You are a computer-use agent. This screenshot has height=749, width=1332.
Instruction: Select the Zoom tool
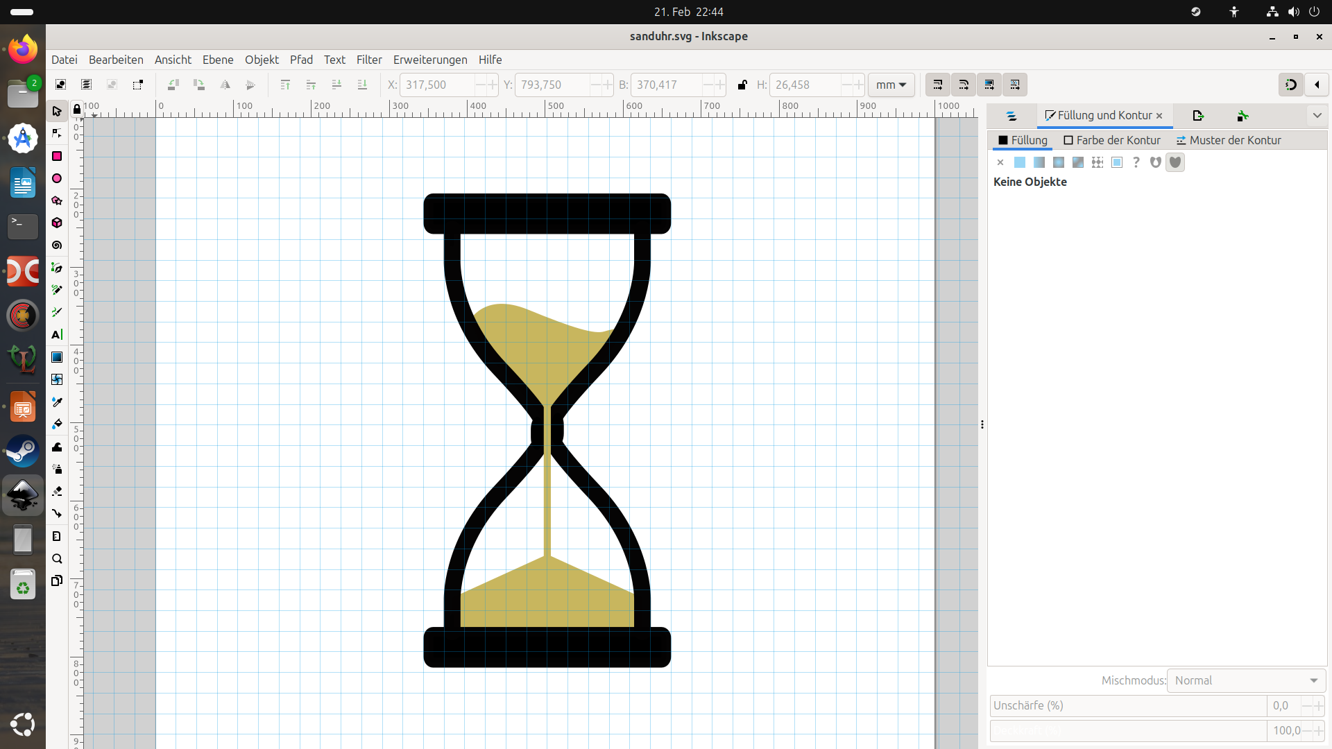coord(57,559)
